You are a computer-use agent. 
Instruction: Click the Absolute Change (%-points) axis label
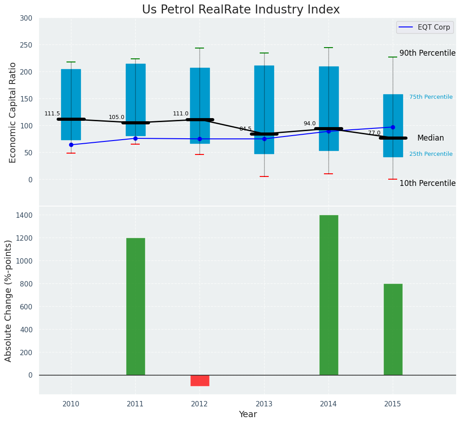[8, 300]
